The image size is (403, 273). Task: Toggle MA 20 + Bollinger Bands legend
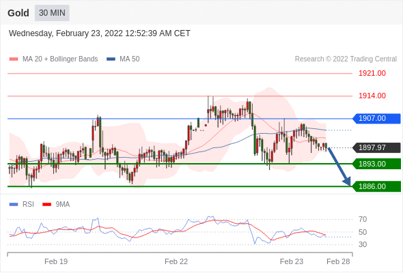(53, 59)
